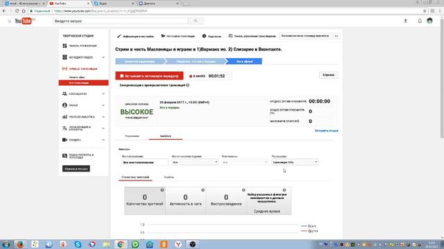This screenshot has width=444, height=249.
Task: Click the Video Manager sidebar icon
Action: click(65, 57)
